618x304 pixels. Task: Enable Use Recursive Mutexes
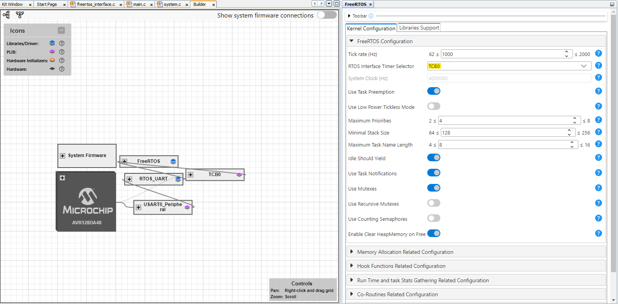coord(434,203)
